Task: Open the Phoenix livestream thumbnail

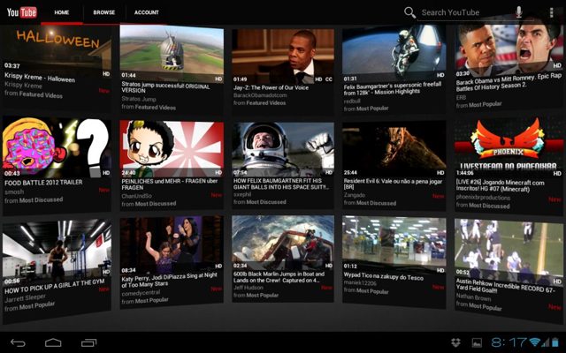Action: (509, 146)
